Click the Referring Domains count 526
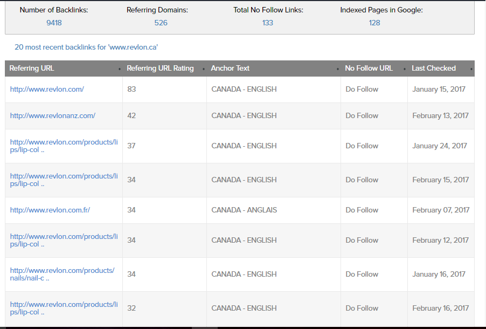 pos(161,23)
